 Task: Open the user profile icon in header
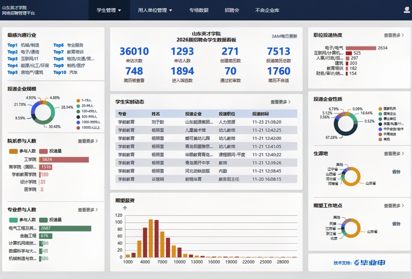tap(407, 10)
